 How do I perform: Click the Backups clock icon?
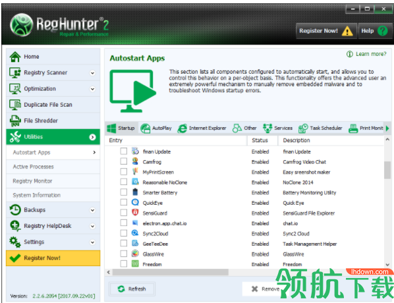(15, 210)
